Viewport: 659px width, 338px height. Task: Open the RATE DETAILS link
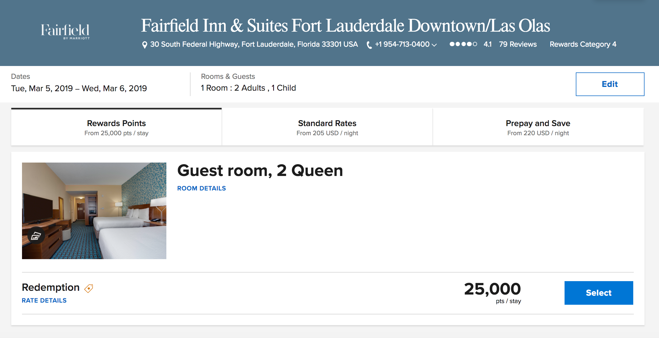point(44,300)
